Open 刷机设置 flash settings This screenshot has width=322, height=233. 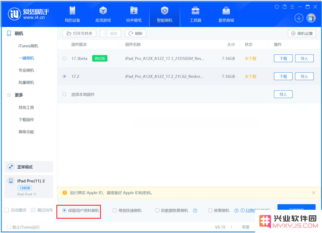(x=302, y=33)
